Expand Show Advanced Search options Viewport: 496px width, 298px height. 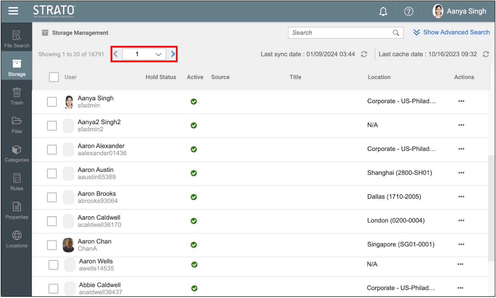[451, 32]
